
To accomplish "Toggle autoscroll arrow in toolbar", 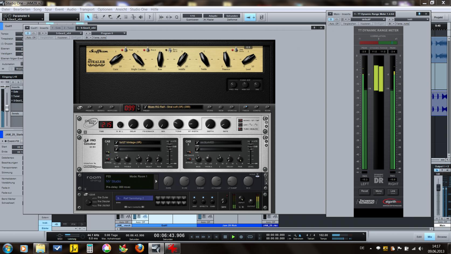I will 248,17.
